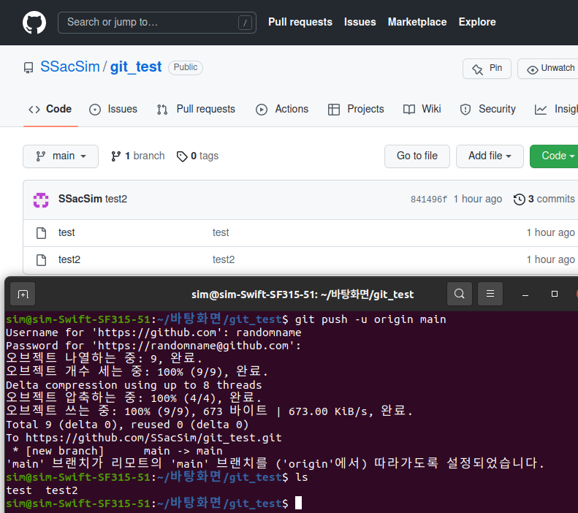Screen dimensions: 578x513
Task: Click the file icon next to test
Action: point(41,233)
